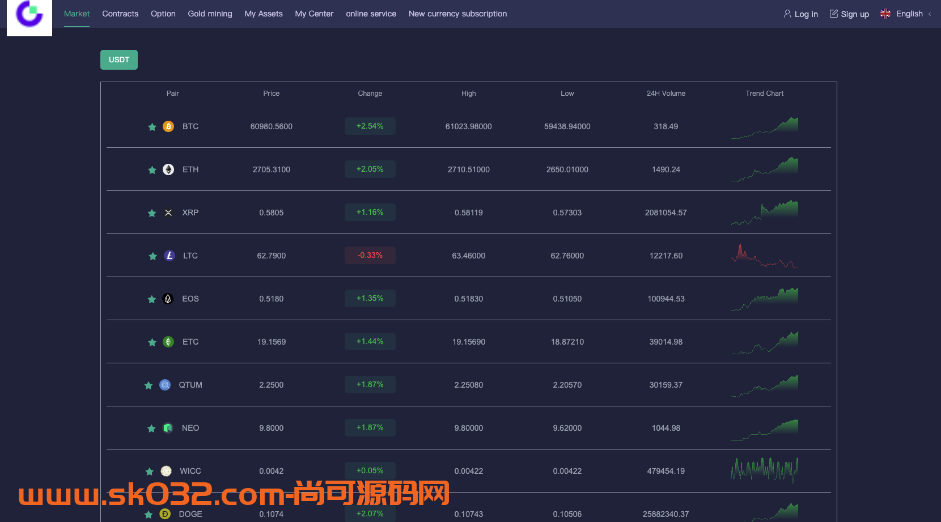Click the Sign up link

click(855, 14)
